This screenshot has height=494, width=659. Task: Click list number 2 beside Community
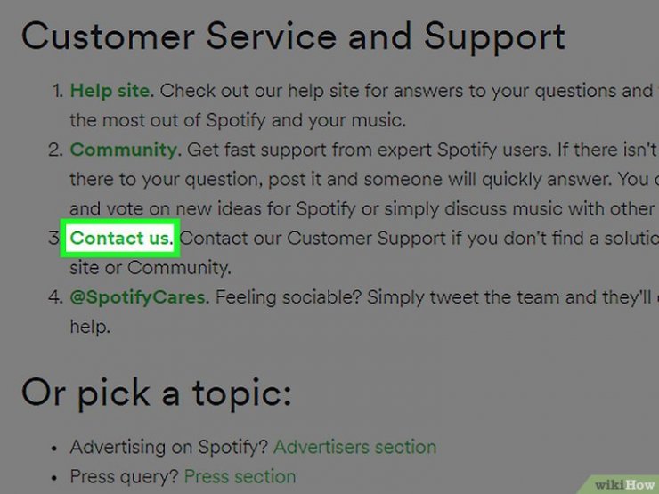[x=56, y=150]
